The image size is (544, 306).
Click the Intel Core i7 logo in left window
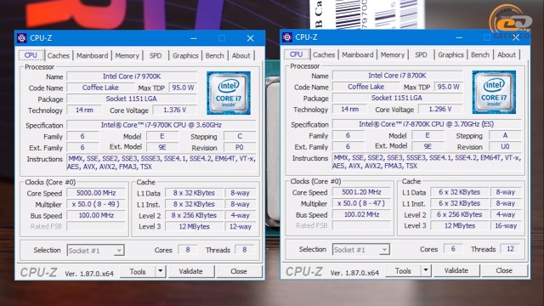pyautogui.click(x=229, y=93)
